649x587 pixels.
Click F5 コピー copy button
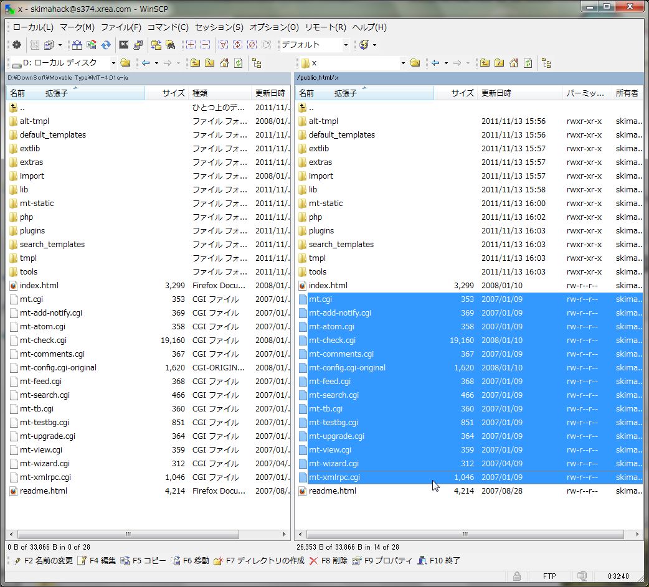tap(143, 560)
